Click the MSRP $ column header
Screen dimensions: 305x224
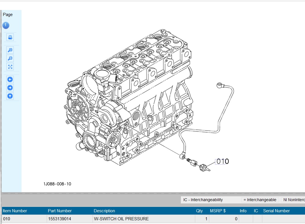pos(218,211)
